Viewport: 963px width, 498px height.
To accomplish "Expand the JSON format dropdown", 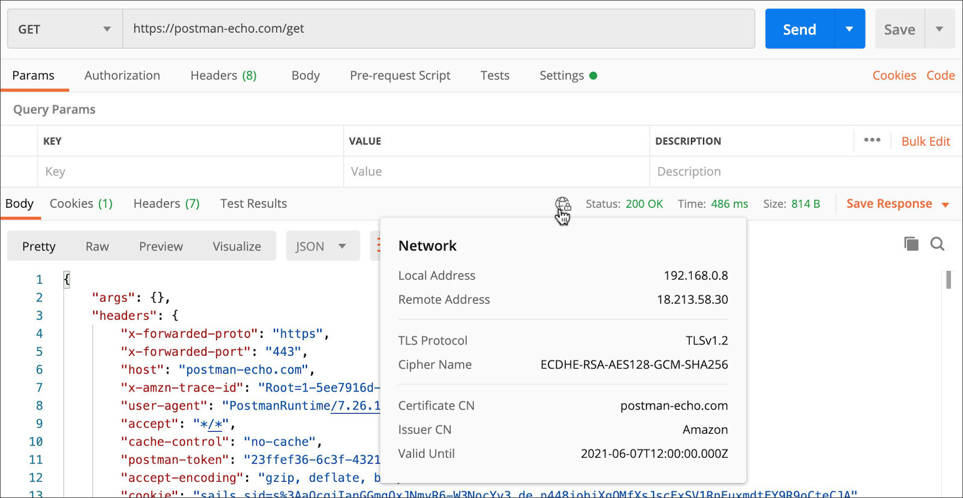I will click(x=323, y=246).
